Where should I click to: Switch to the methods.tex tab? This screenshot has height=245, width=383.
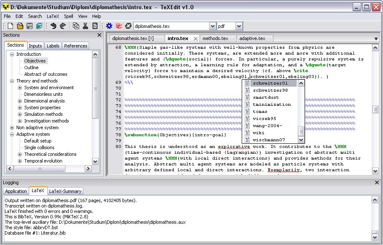coord(215,38)
